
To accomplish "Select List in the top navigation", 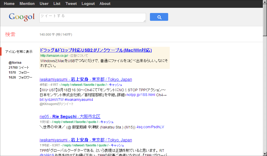I will pyautogui.click(x=57, y=4).
